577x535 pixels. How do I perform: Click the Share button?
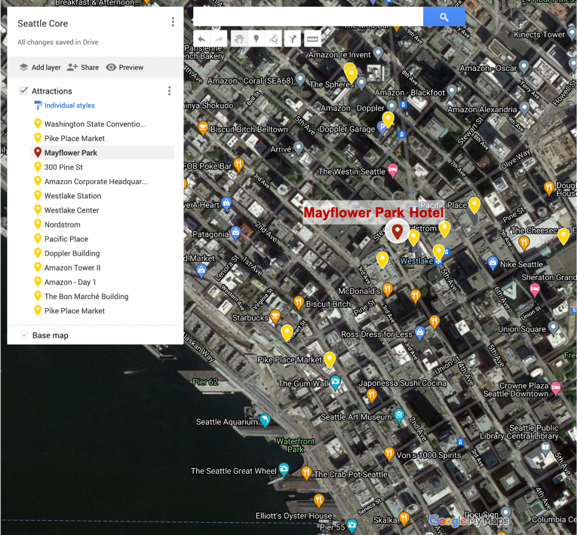click(x=83, y=67)
